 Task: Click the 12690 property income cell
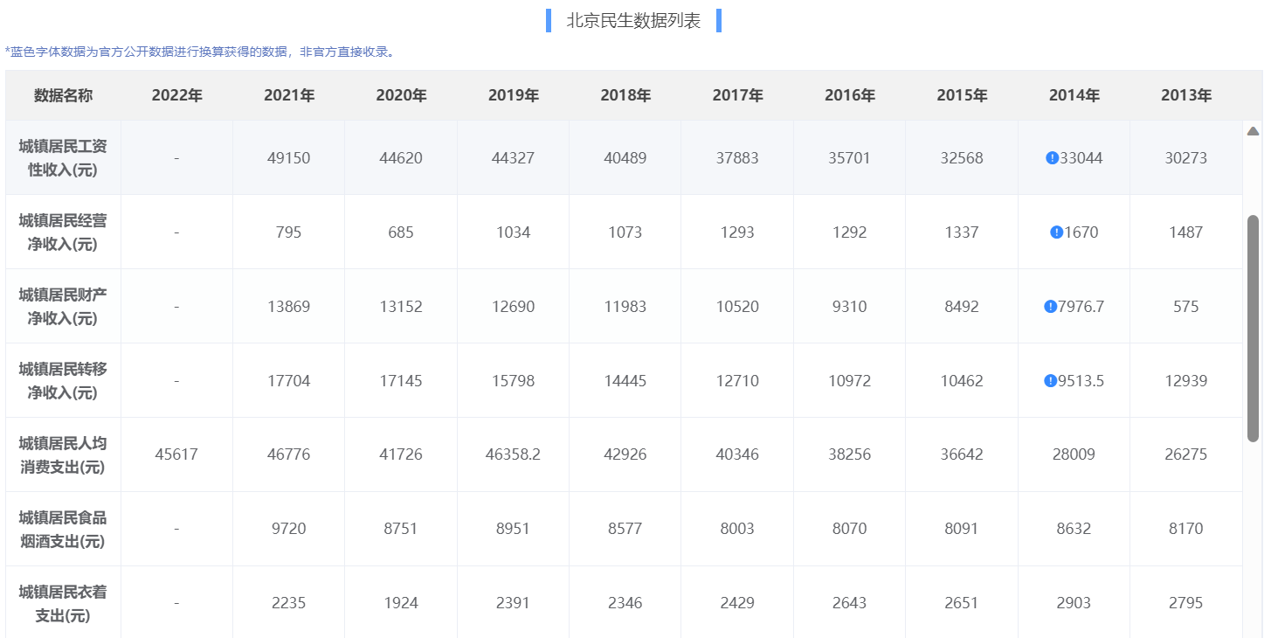point(514,307)
